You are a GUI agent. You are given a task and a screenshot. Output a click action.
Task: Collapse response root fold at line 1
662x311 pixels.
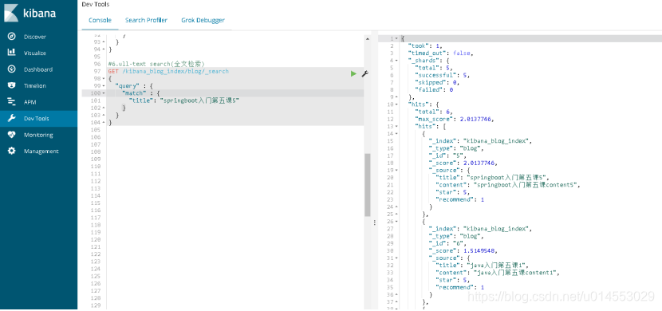pyautogui.click(x=396, y=38)
